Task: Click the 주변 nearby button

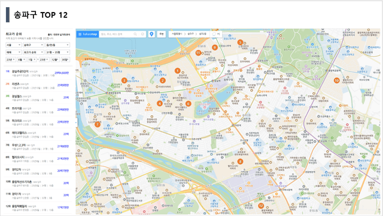Action: [x=162, y=34]
